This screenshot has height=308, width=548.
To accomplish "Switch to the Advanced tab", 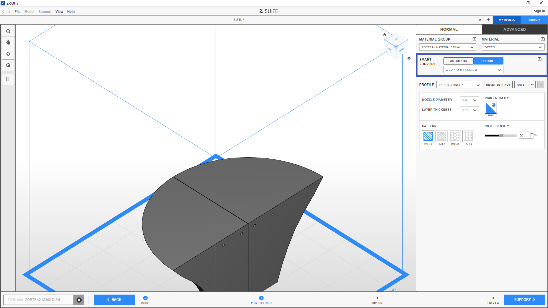I will (x=514, y=29).
